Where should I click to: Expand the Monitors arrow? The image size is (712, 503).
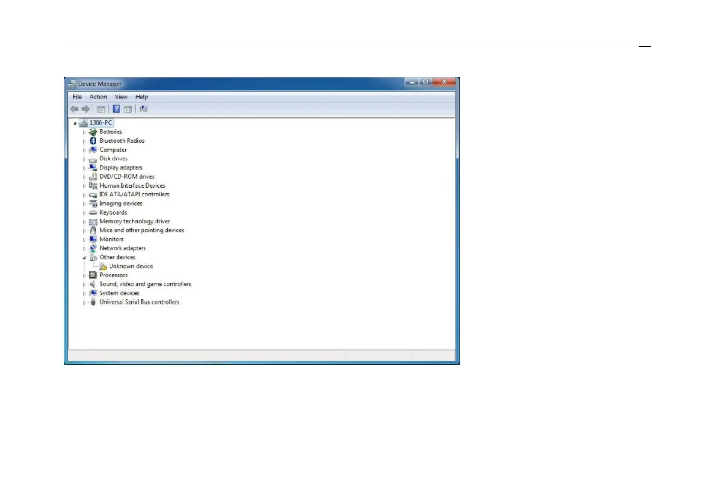[x=84, y=239]
